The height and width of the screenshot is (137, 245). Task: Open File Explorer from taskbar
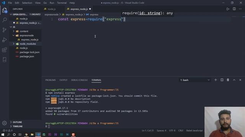pyautogui.click(x=32, y=134)
